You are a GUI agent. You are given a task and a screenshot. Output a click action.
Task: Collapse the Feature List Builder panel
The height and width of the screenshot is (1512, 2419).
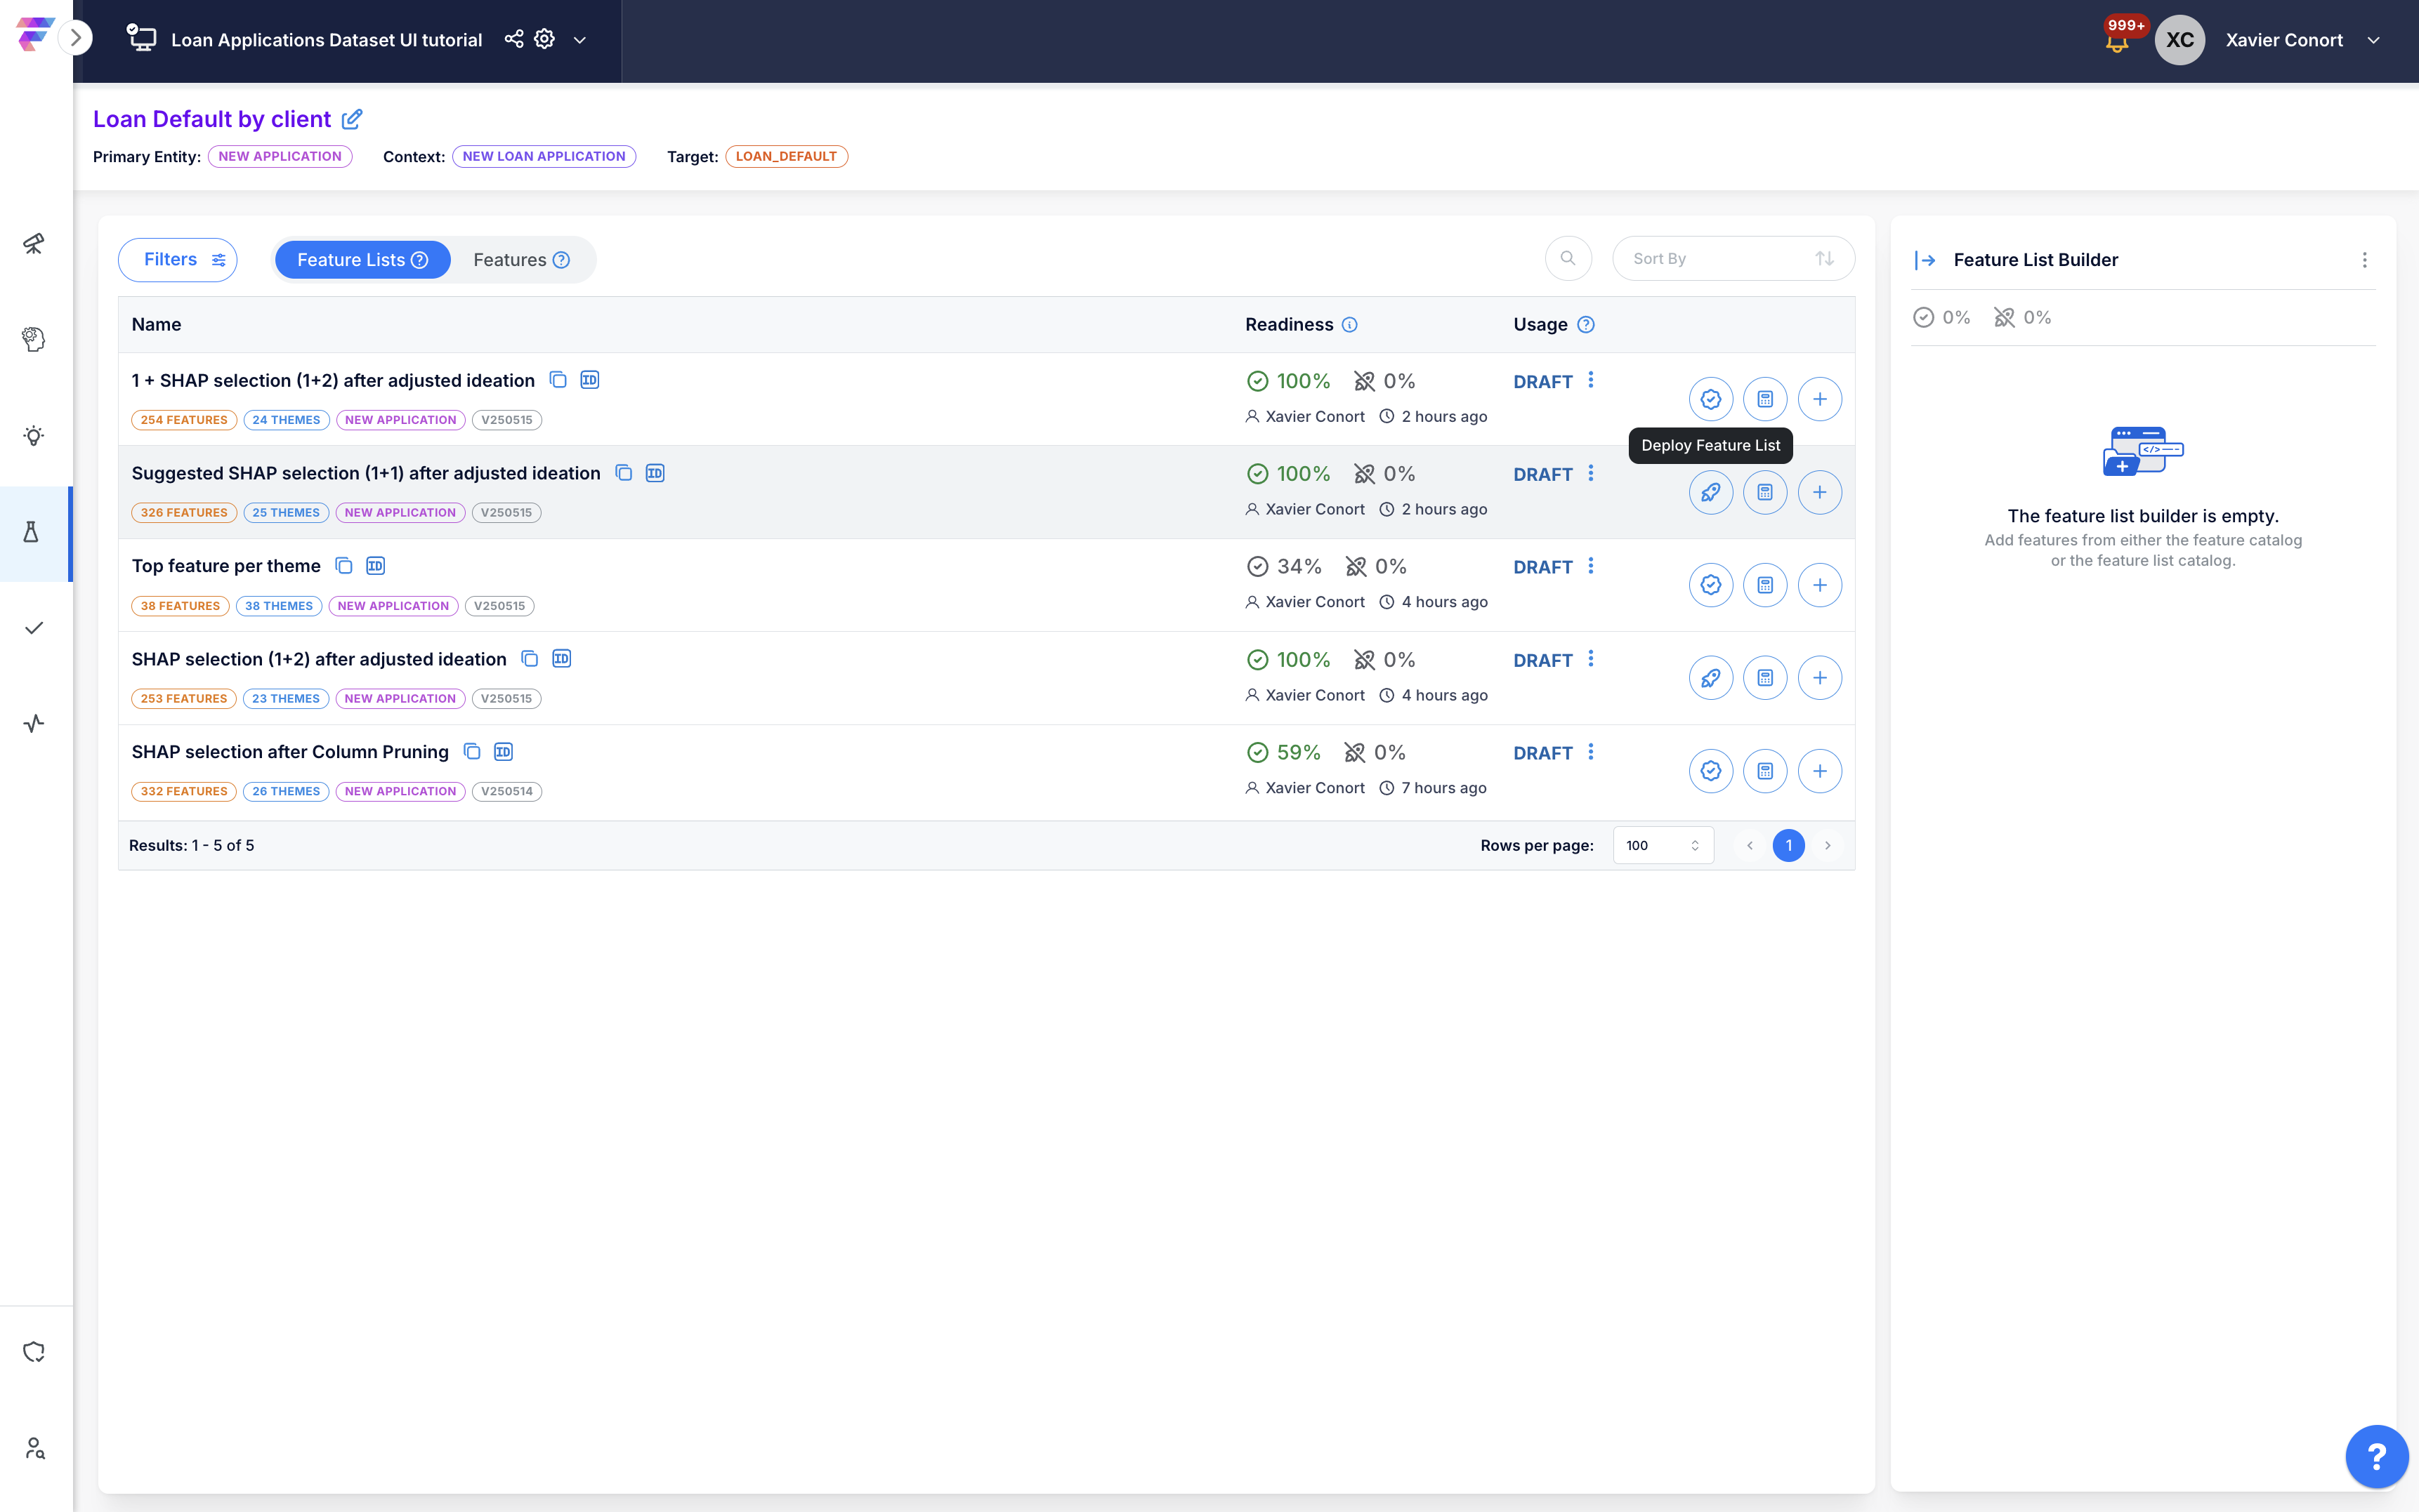(1925, 260)
